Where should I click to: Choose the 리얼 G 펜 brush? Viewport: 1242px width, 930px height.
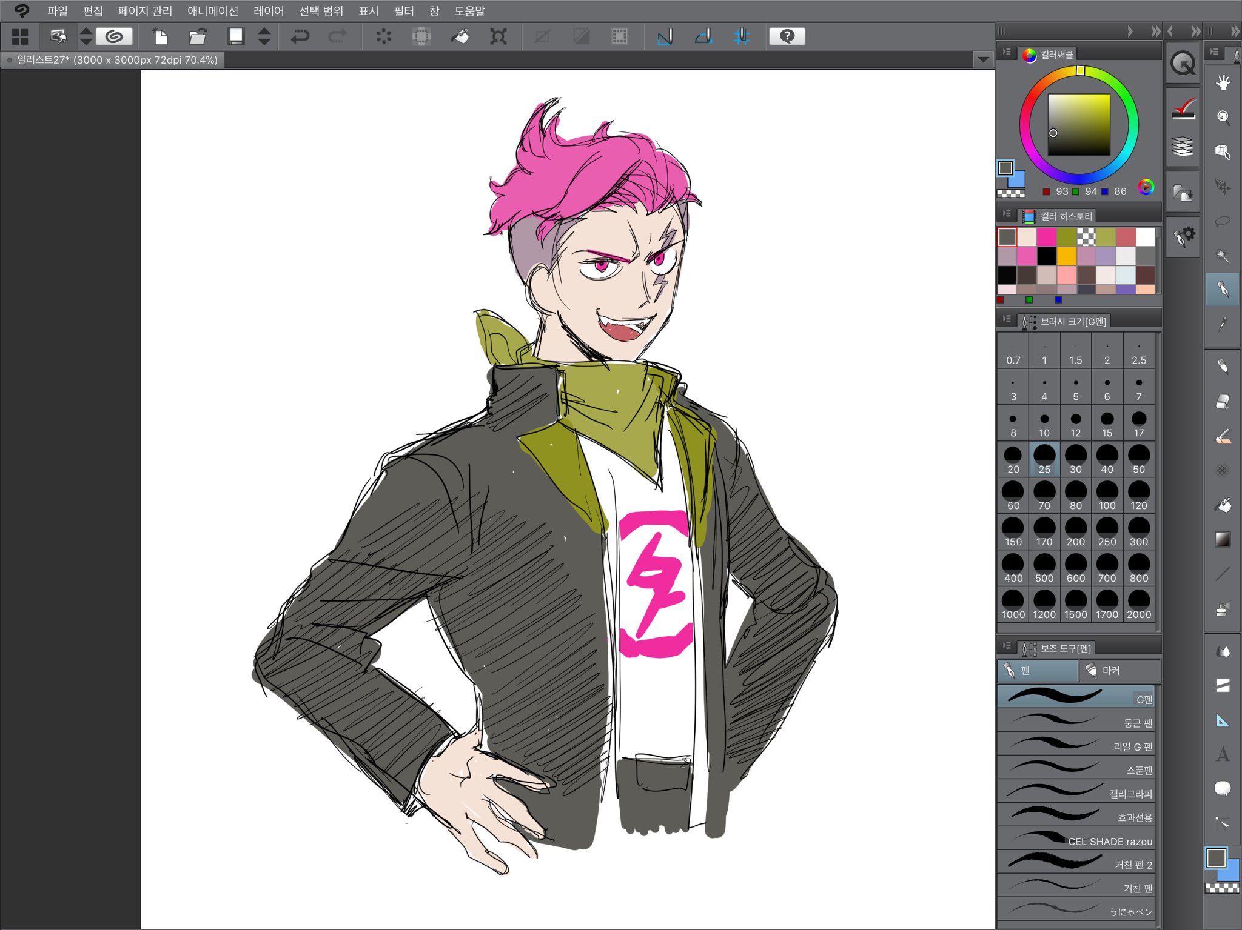pos(1076,745)
